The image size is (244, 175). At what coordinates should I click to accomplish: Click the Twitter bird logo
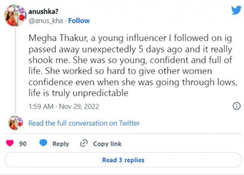(236, 10)
